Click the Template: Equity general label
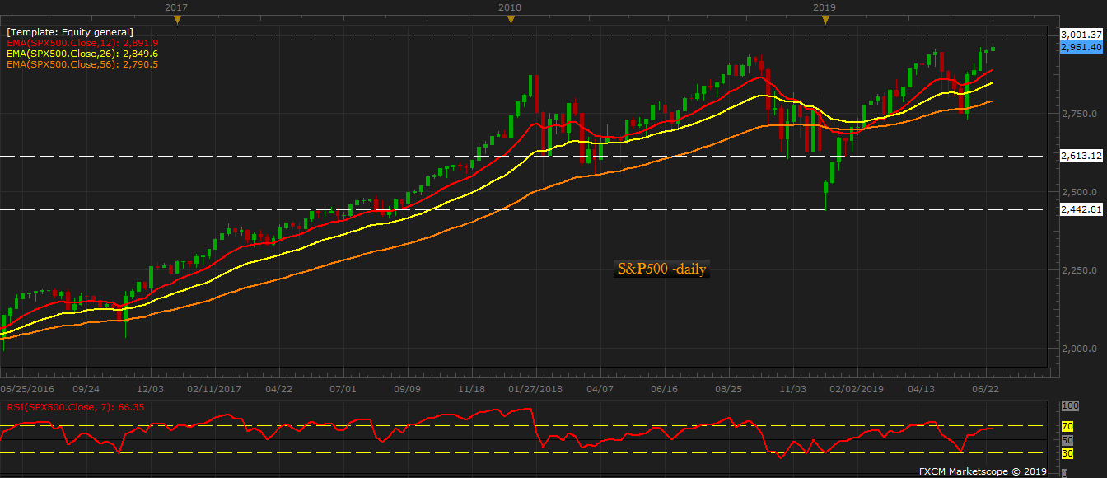Viewport: 1107px width, 478px height. [x=70, y=31]
